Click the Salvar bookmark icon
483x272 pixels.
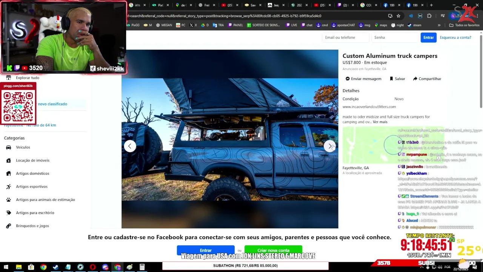pos(391,79)
